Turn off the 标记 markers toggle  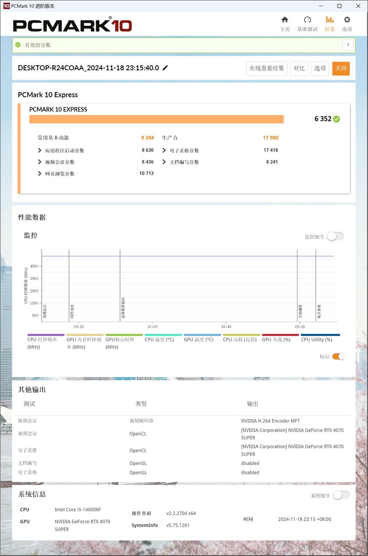338,356
